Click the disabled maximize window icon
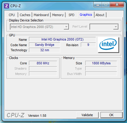The height and width of the screenshot is (123, 127). (x=106, y=4)
